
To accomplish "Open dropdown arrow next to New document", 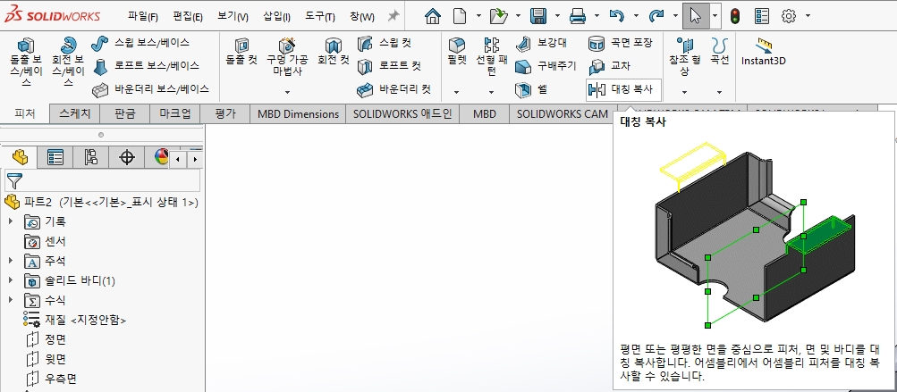I will click(478, 16).
